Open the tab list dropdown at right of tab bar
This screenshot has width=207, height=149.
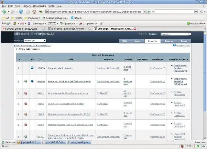(205, 29)
